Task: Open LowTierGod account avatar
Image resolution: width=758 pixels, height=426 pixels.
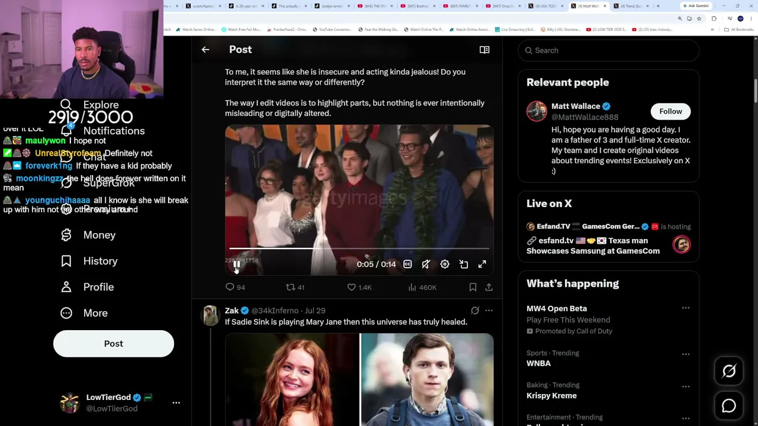Action: pyautogui.click(x=70, y=402)
